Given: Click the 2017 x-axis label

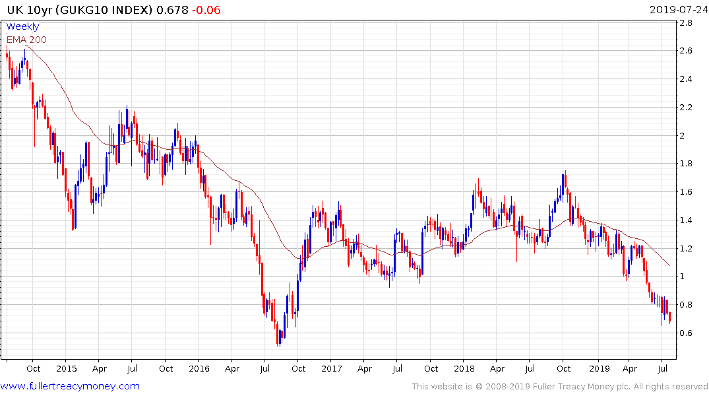Looking at the screenshot, I should point(332,368).
